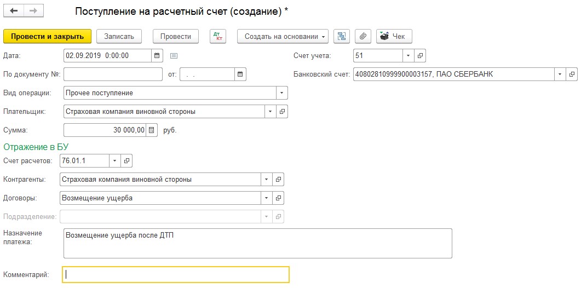Open the document structure icon
The width and height of the screenshot is (581, 288).
(342, 36)
